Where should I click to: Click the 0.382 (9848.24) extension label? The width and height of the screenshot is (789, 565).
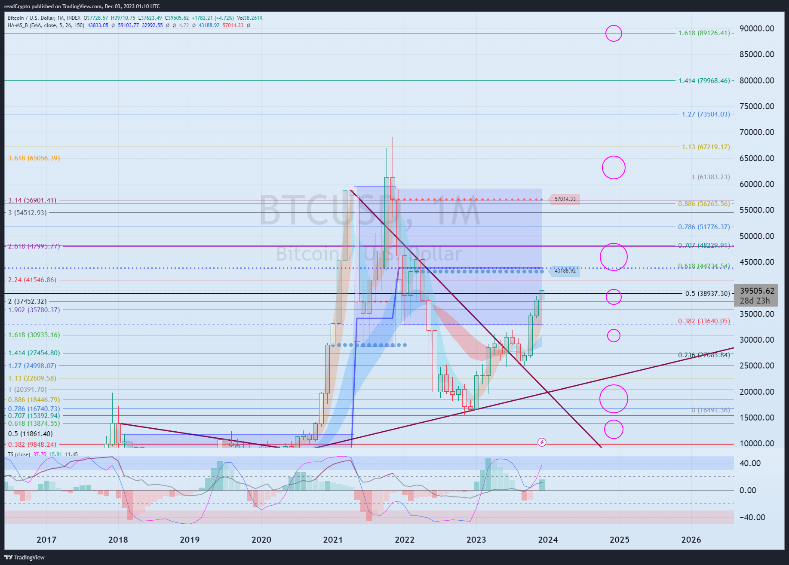(32, 444)
